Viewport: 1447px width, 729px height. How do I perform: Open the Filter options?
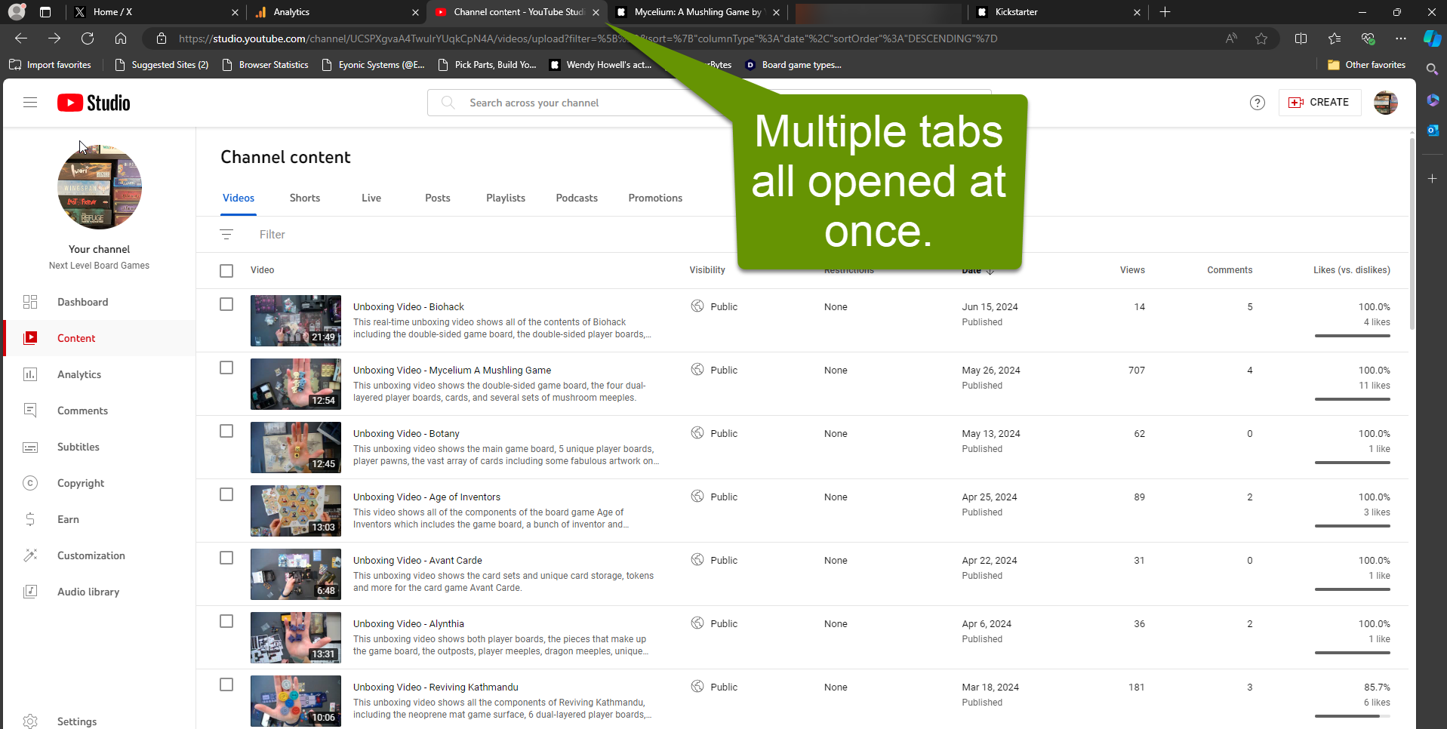click(272, 234)
